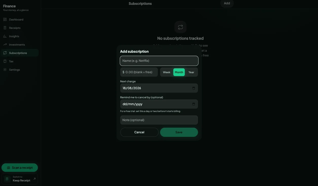This screenshot has width=318, height=186.
Task: Save the new subscription
Action: click(179, 132)
